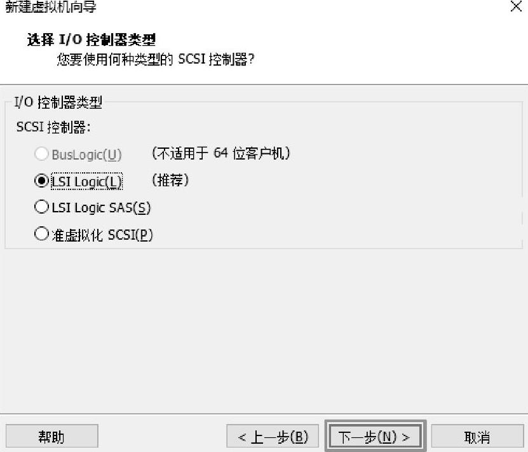This screenshot has height=452, width=528.
Task: Click the bold 选择 I/O 控制器类型 heading
Action: click(x=91, y=40)
